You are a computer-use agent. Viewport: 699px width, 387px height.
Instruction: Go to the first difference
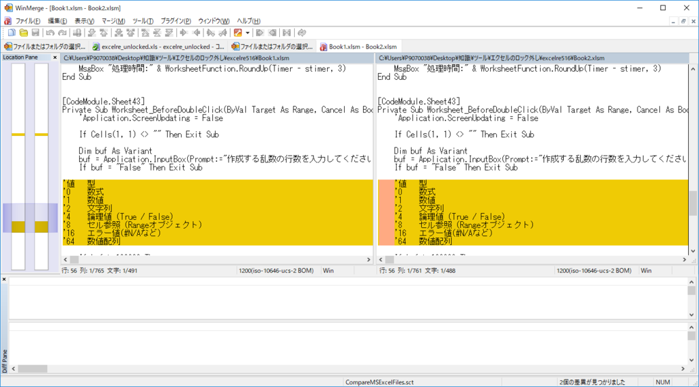(145, 33)
